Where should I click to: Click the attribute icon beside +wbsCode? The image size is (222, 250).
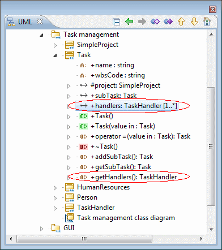coord(83,76)
